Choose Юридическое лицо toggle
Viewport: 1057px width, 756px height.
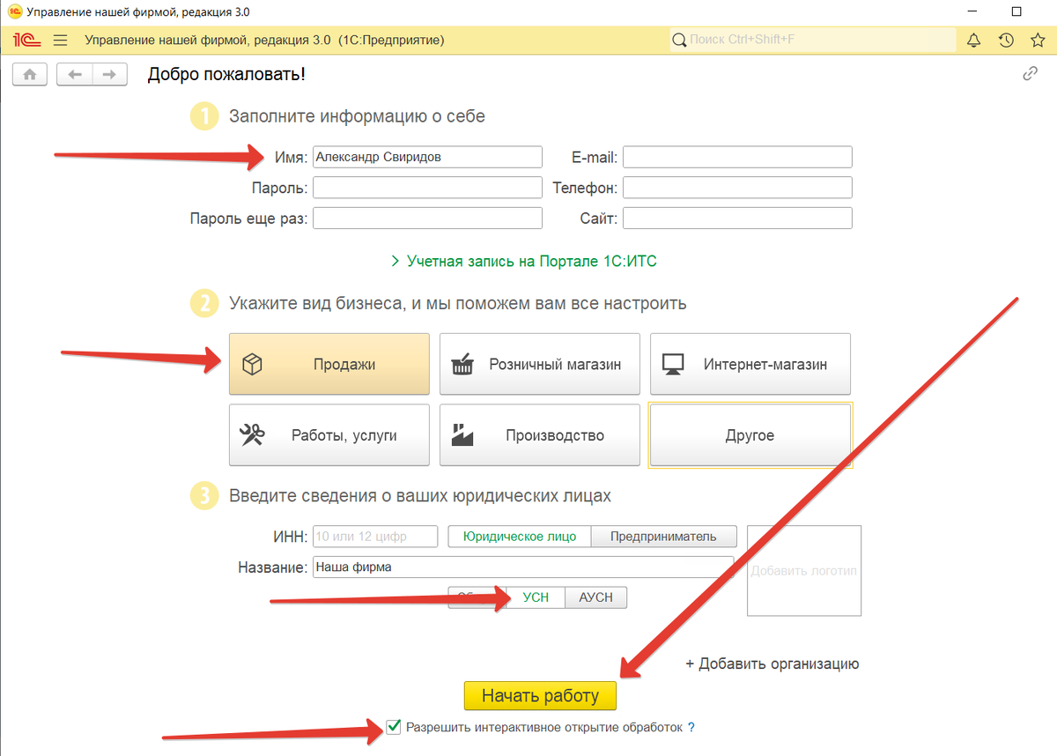point(520,537)
